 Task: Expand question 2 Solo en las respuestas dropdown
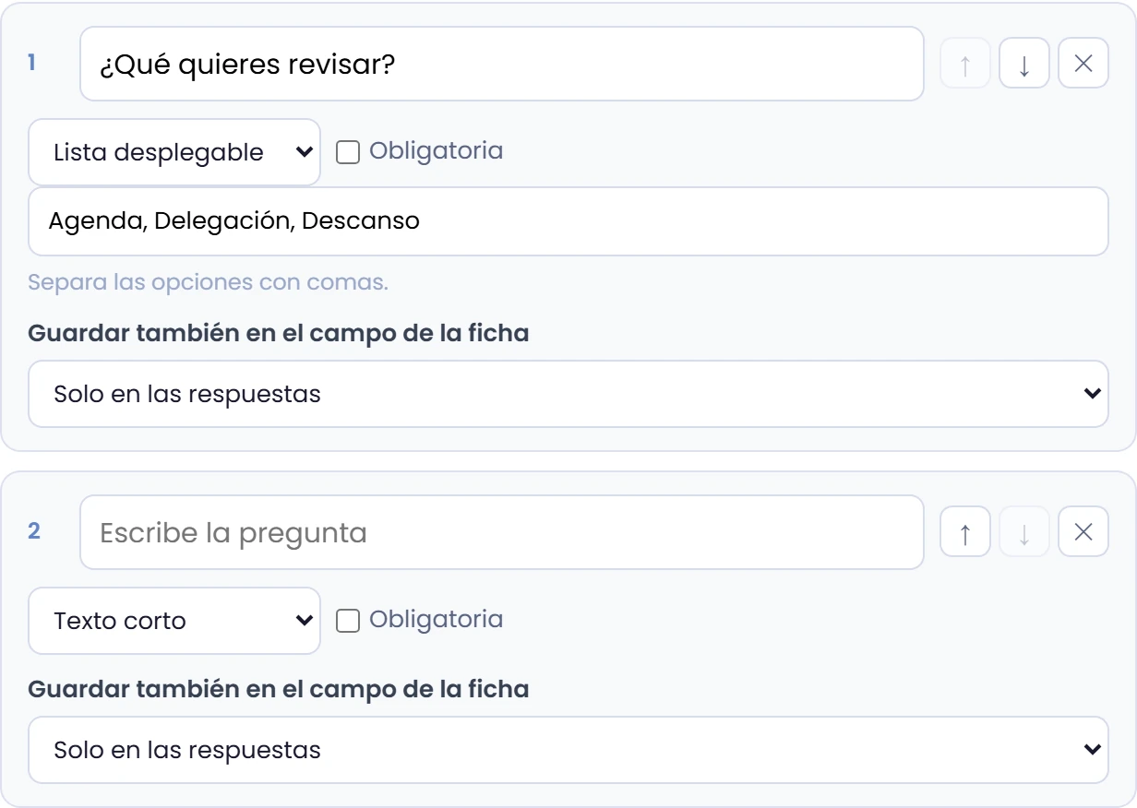568,750
